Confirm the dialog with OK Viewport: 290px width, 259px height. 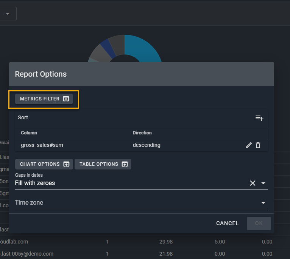[259, 223]
